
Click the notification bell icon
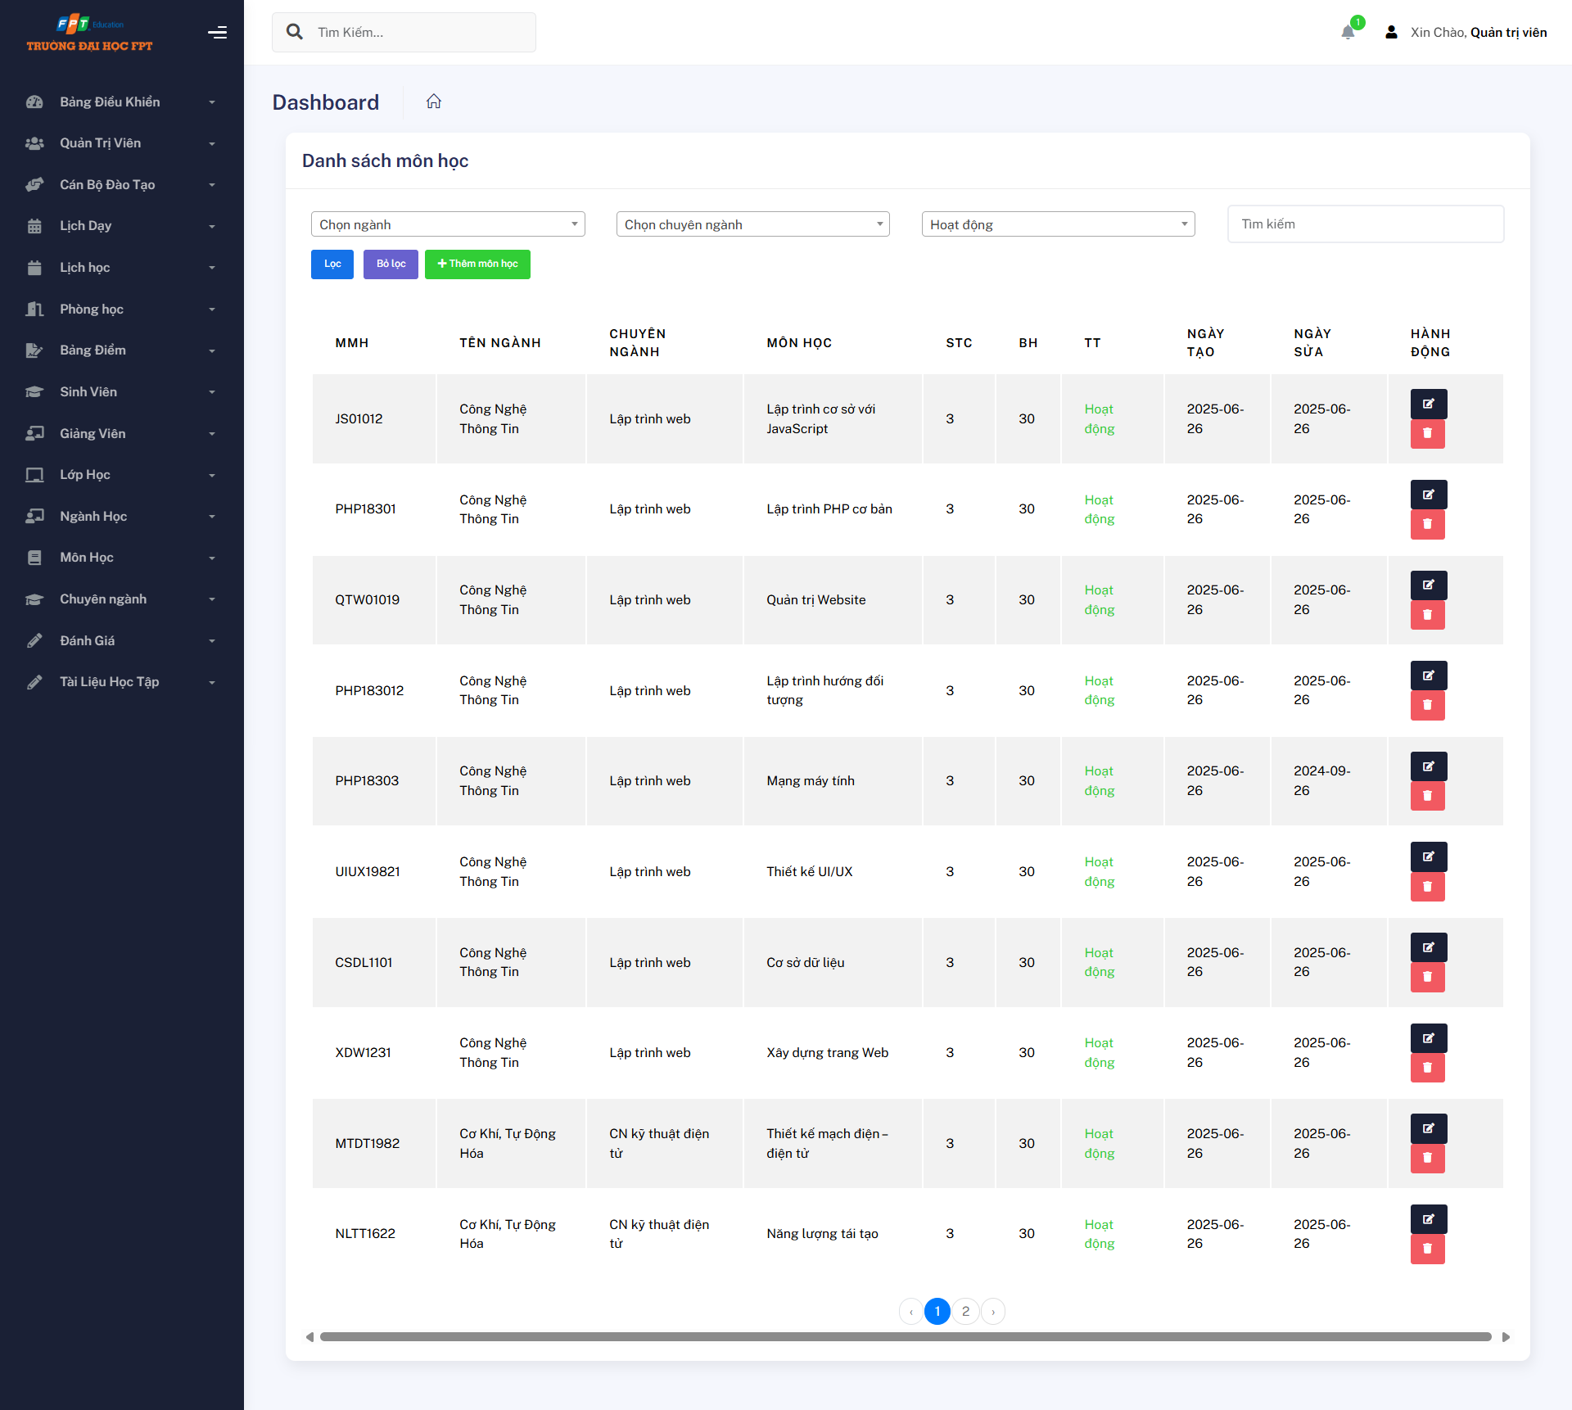pyautogui.click(x=1348, y=33)
